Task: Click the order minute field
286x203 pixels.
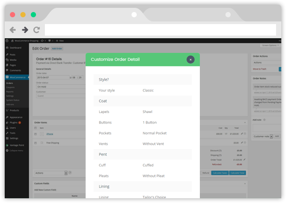Action: click(x=80, y=77)
